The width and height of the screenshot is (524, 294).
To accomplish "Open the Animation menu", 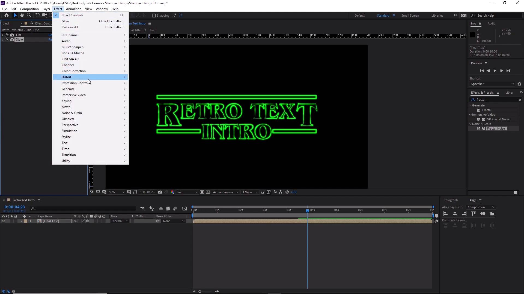I will tap(73, 9).
